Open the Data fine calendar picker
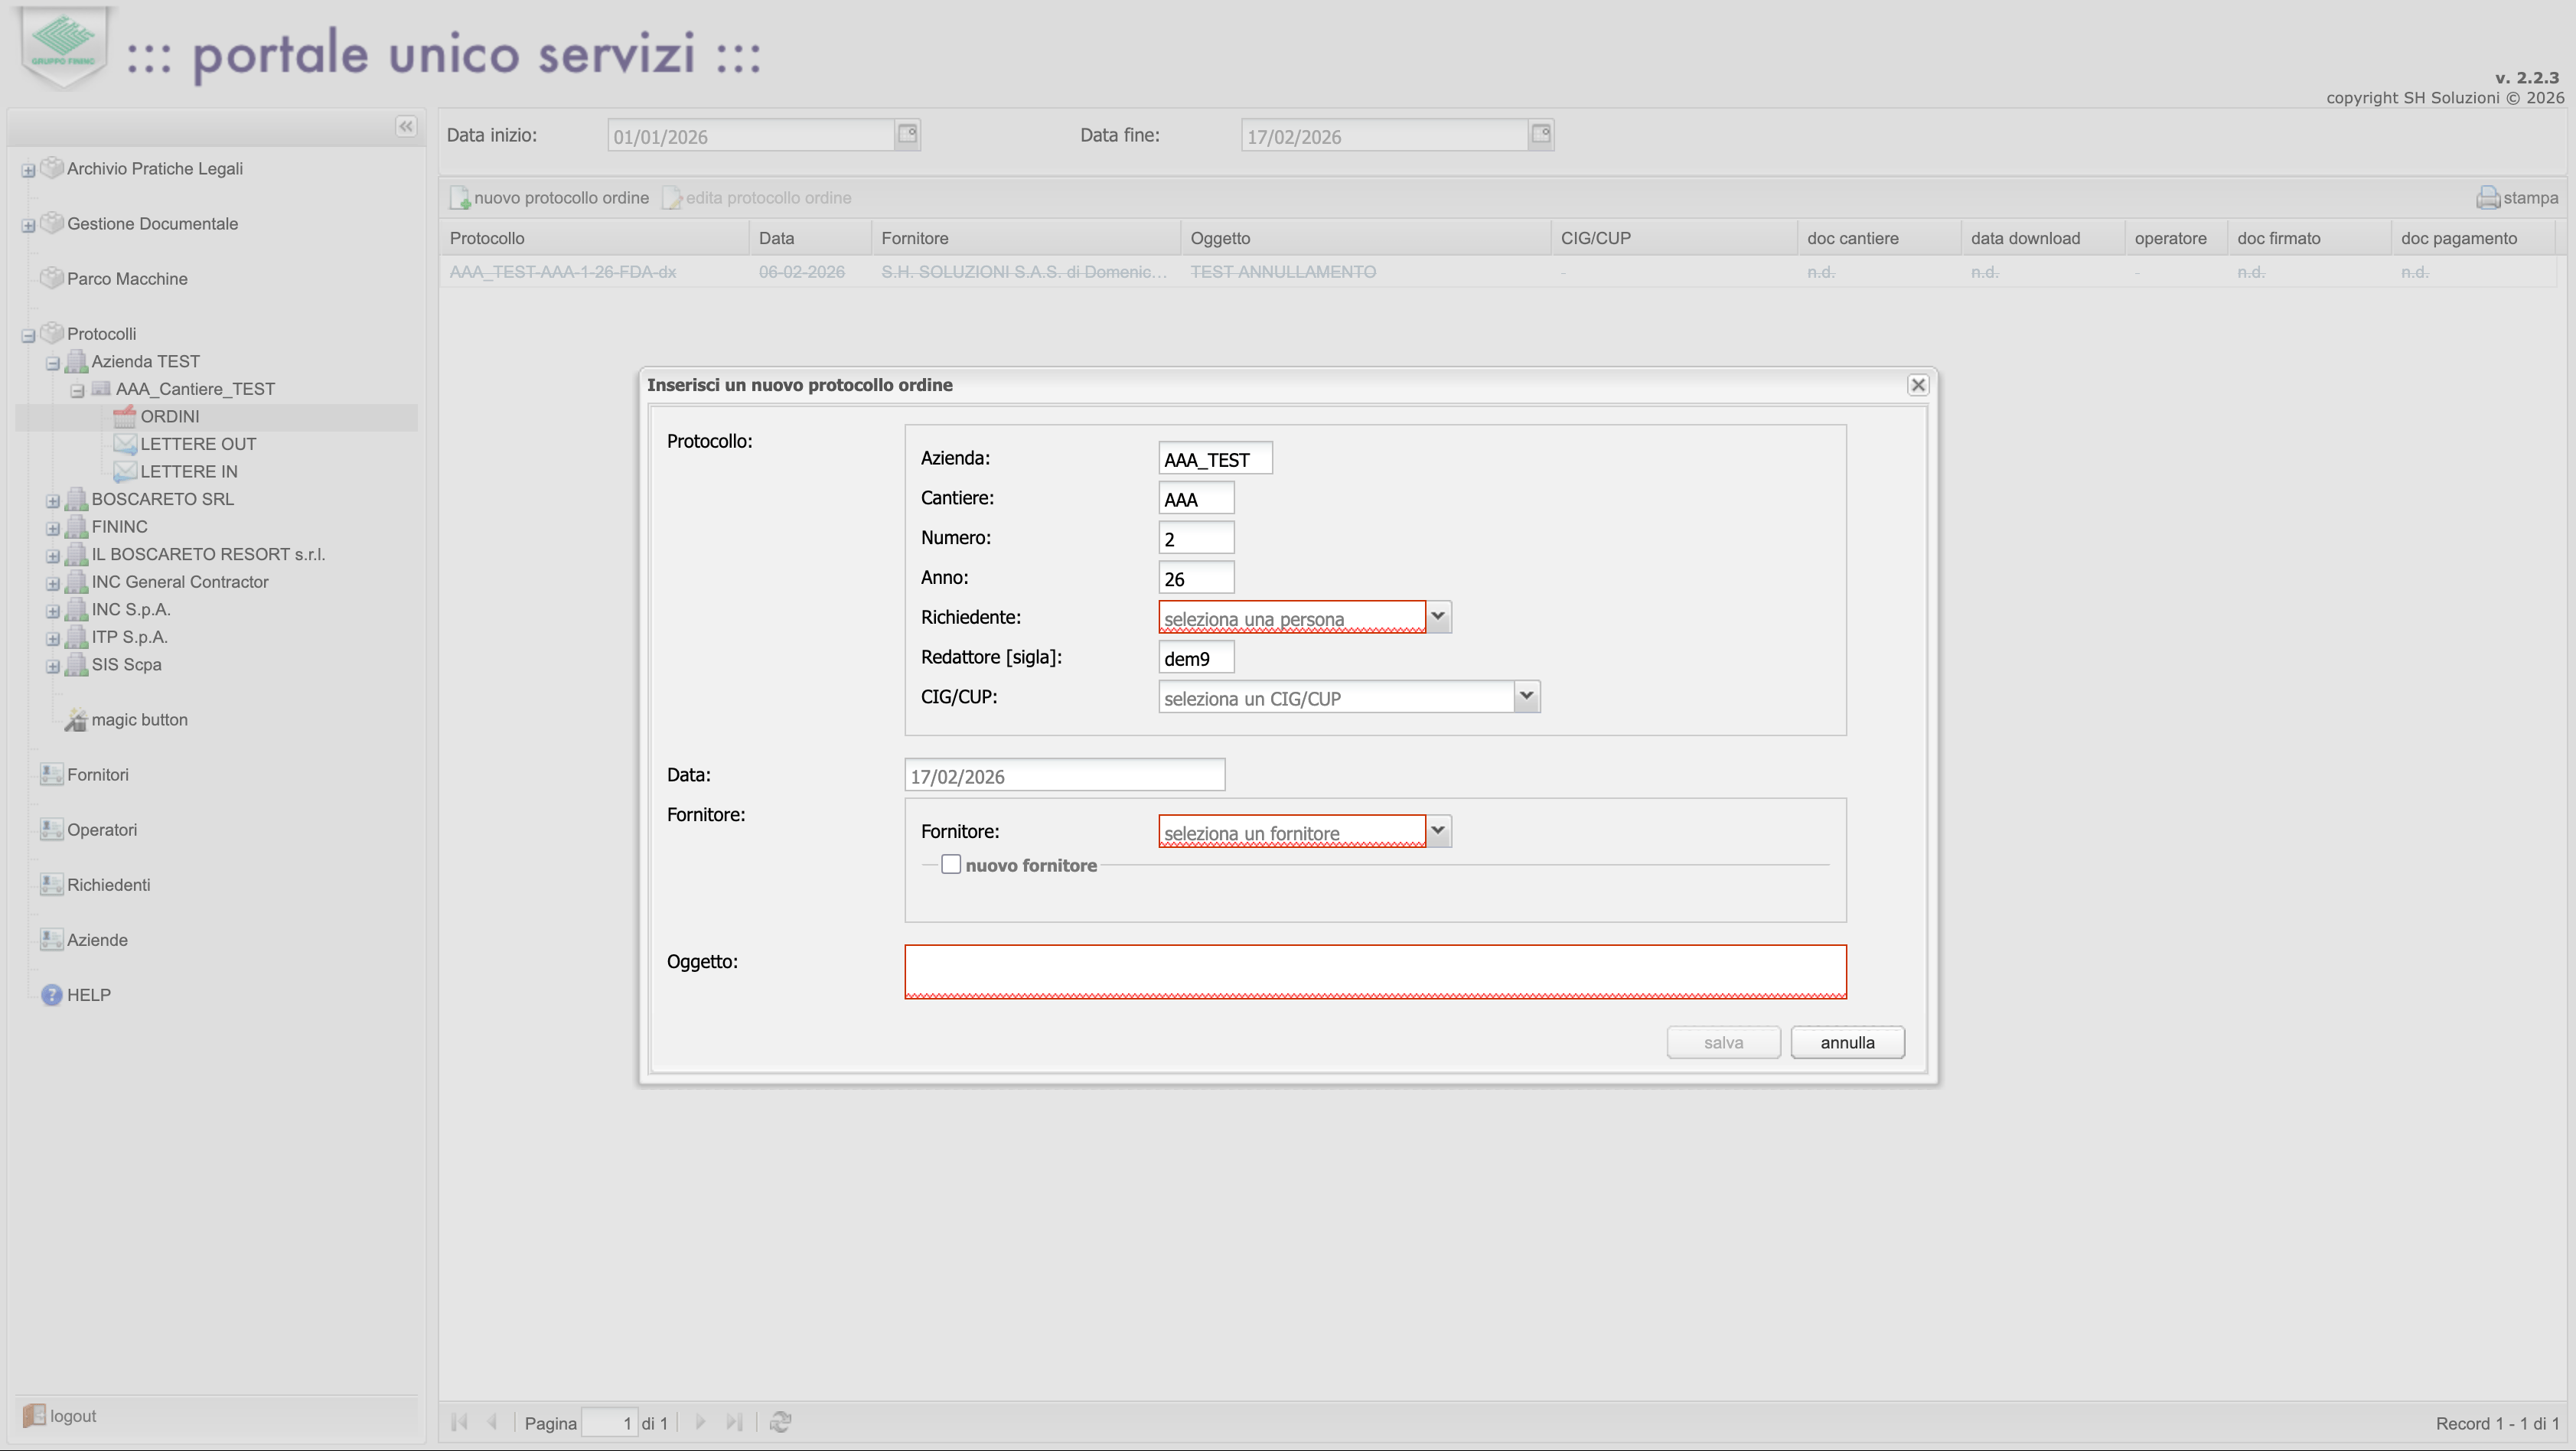 coord(1540,134)
